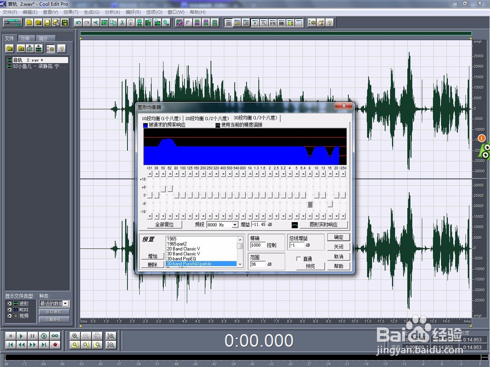Go to beginning transport button
The image size is (490, 367).
tap(10, 345)
